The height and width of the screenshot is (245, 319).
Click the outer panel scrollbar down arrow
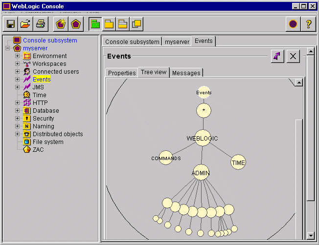click(x=311, y=236)
